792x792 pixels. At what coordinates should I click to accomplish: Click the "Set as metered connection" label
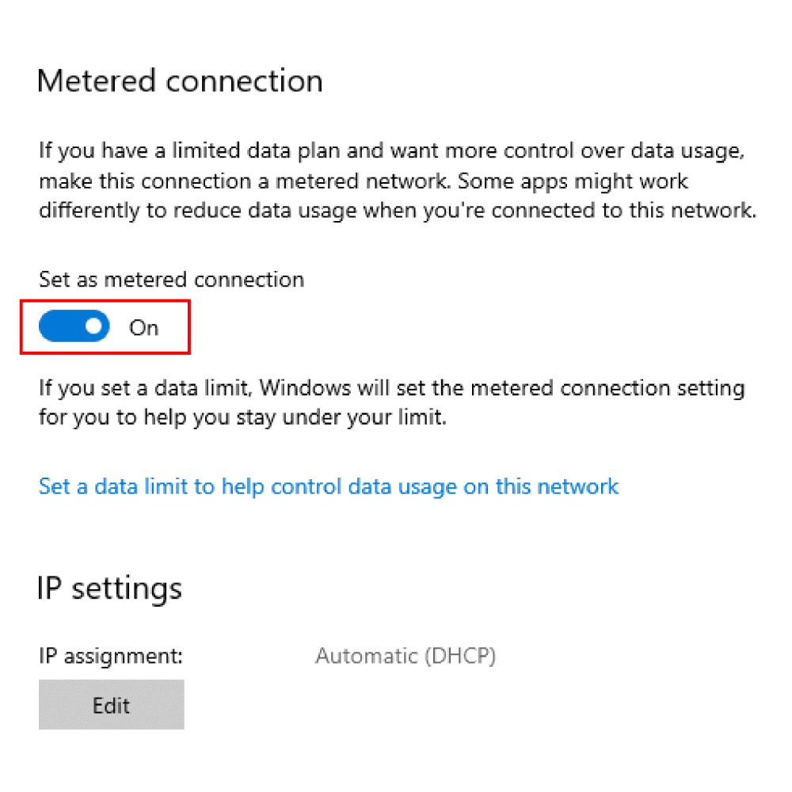[172, 280]
